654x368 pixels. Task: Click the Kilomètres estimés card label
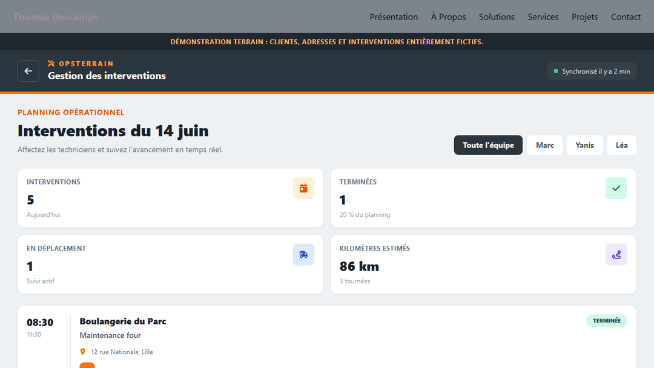[x=375, y=248]
